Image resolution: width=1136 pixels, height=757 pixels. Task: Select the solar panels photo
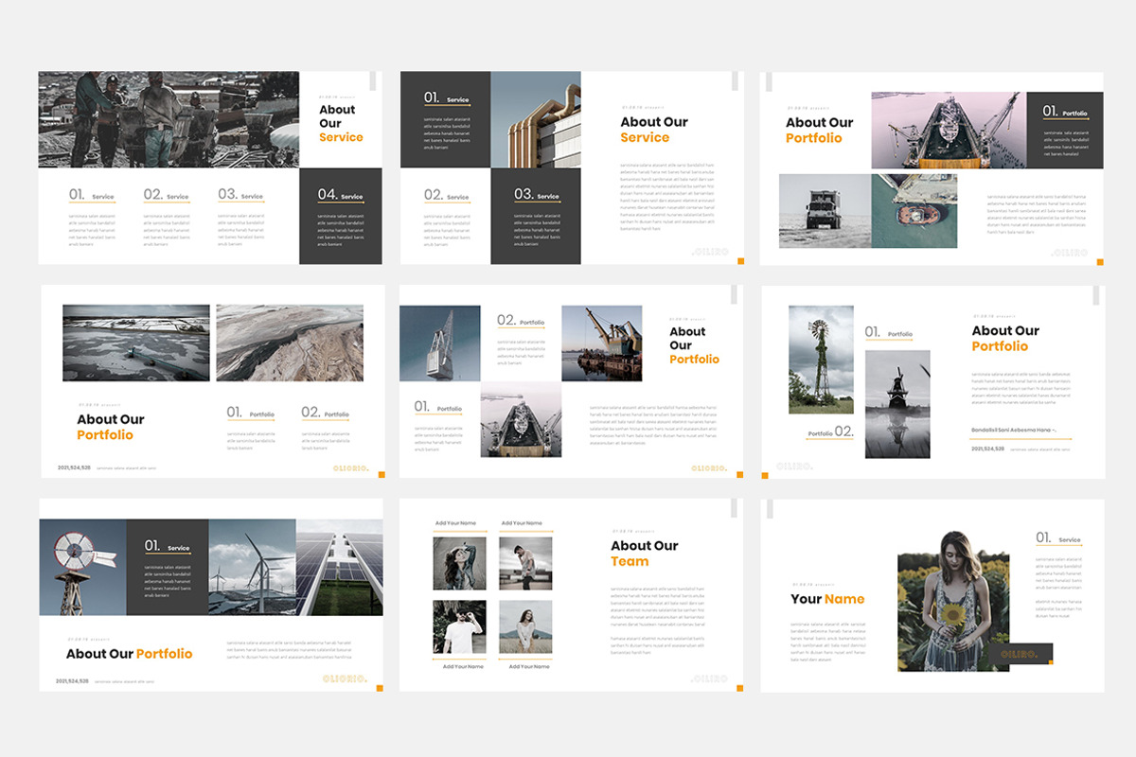click(x=339, y=568)
